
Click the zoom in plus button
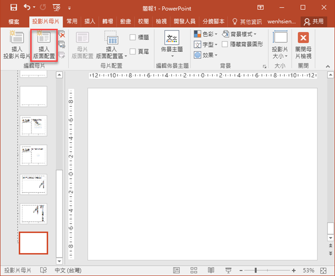(x=294, y=271)
